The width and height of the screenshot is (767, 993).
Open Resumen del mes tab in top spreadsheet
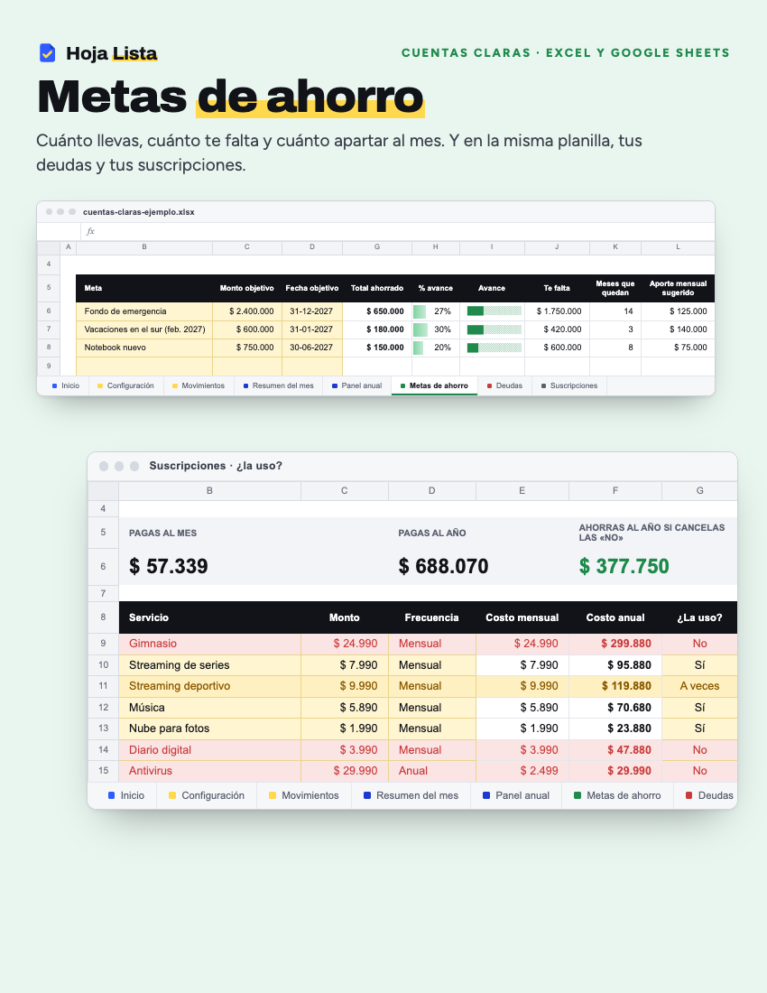click(279, 385)
